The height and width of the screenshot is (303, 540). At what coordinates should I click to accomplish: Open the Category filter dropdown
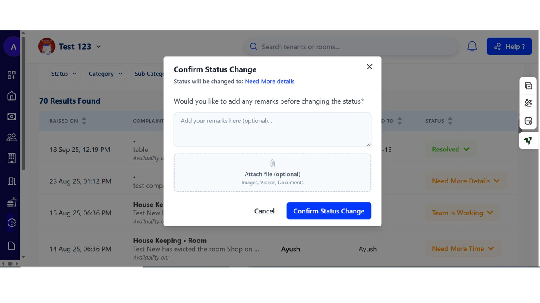point(105,74)
